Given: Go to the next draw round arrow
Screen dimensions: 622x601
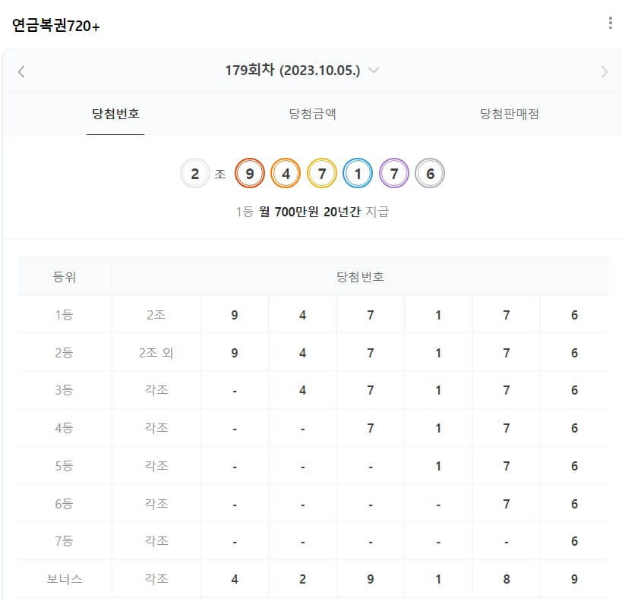Looking at the screenshot, I should click(x=604, y=72).
